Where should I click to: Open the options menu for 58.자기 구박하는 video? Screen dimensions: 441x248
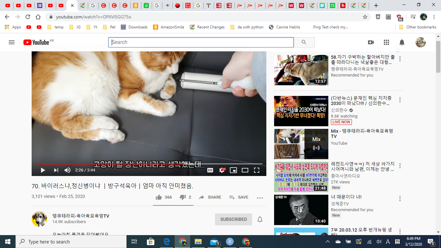click(x=400, y=59)
